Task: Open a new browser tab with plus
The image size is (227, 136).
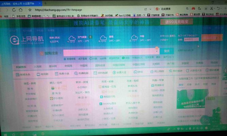Action: [x=45, y=3]
